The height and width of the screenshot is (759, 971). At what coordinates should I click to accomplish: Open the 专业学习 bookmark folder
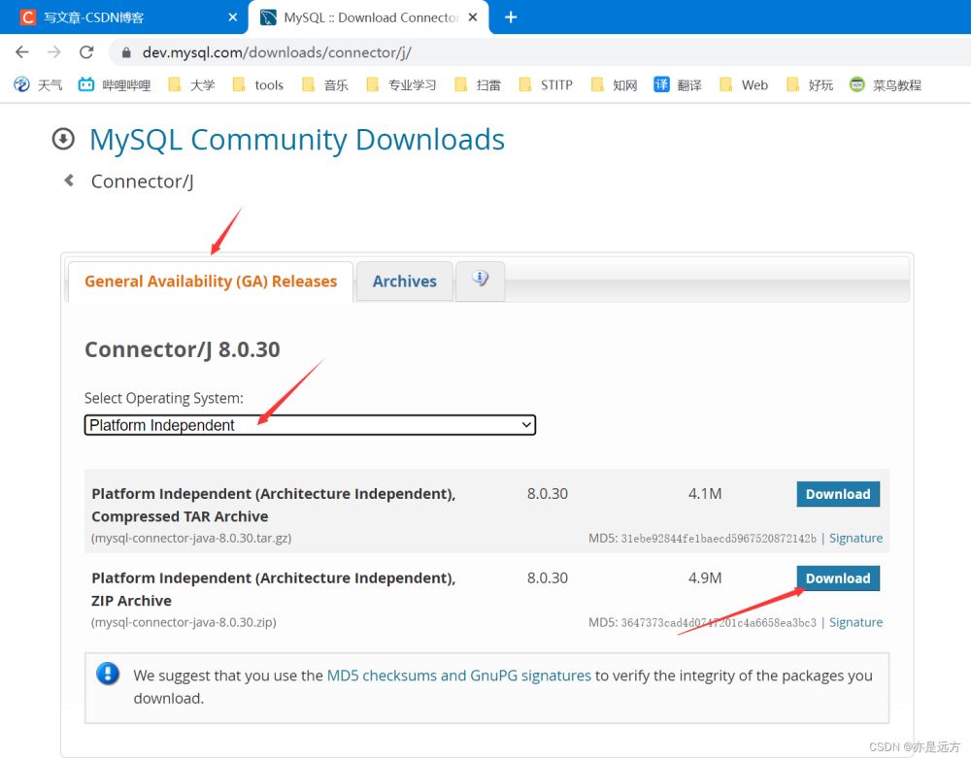401,85
